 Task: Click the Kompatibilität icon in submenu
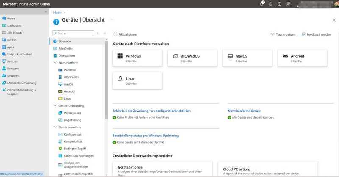[x=60, y=141]
